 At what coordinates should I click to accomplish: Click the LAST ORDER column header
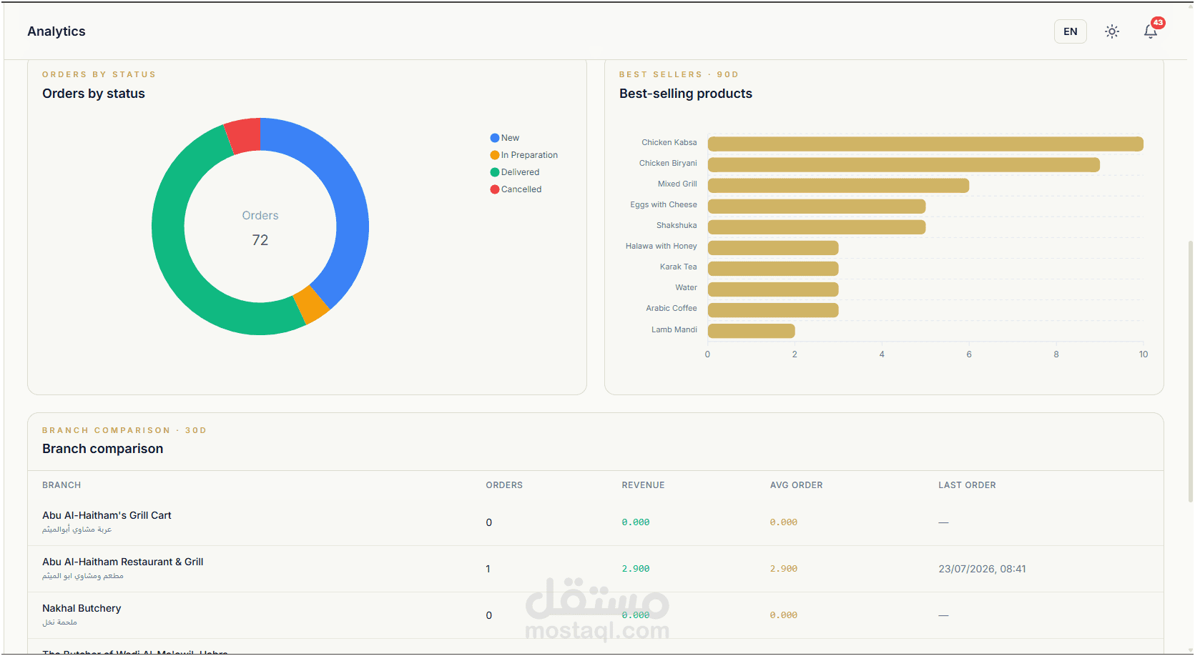coord(967,485)
